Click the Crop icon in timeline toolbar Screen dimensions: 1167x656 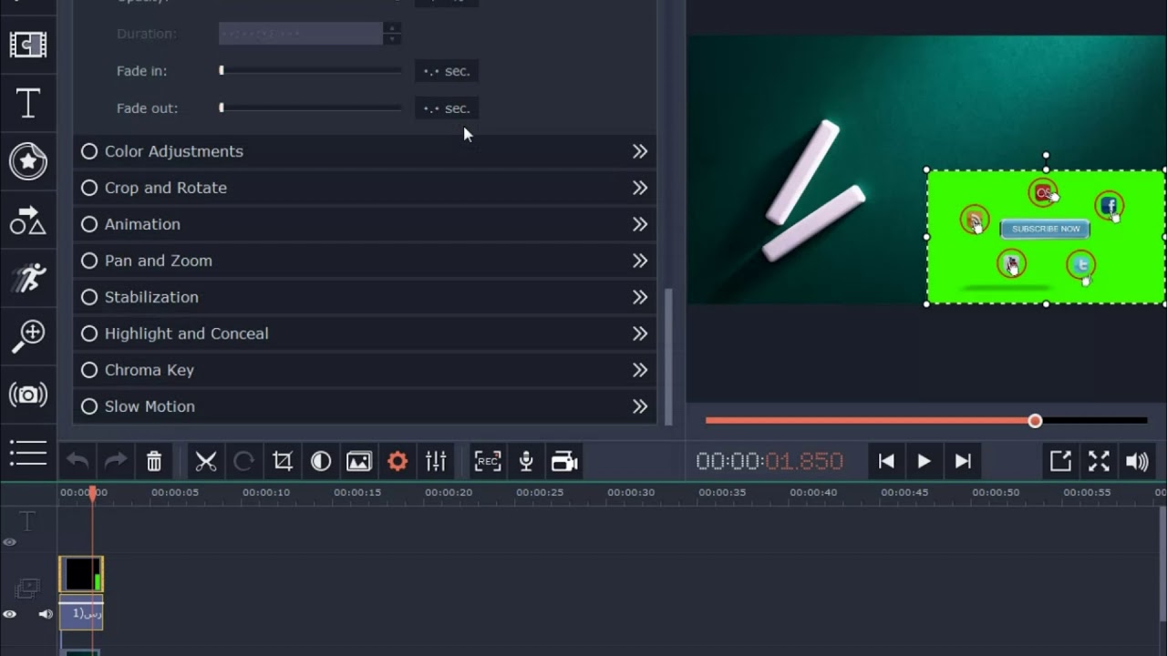tap(283, 462)
